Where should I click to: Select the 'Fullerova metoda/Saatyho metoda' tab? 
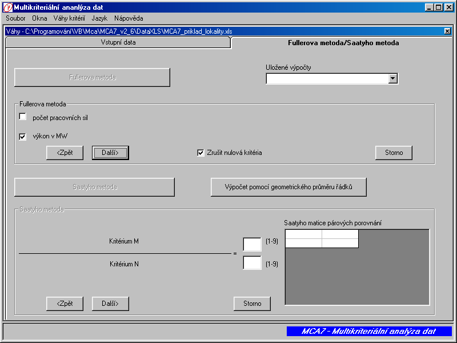point(343,43)
